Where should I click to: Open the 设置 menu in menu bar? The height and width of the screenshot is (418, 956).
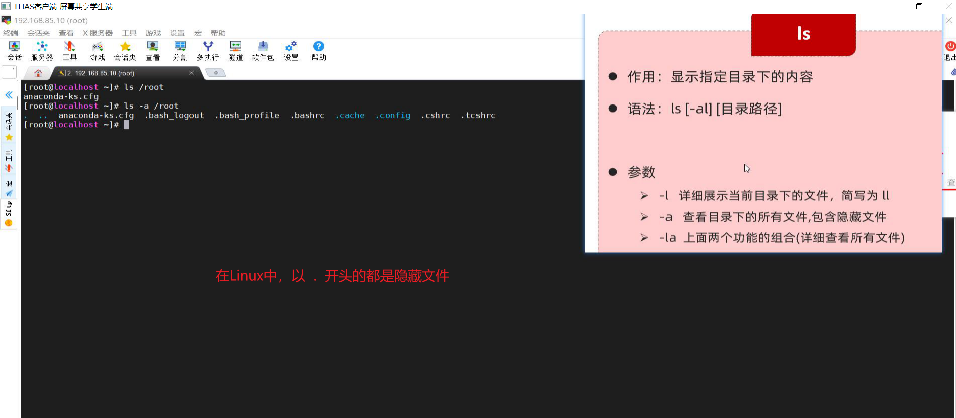pyautogui.click(x=177, y=33)
